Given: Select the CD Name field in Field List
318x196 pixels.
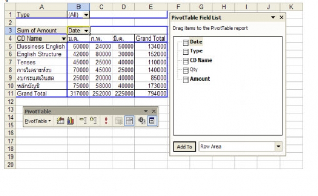Looking at the screenshot, I should (x=201, y=60).
